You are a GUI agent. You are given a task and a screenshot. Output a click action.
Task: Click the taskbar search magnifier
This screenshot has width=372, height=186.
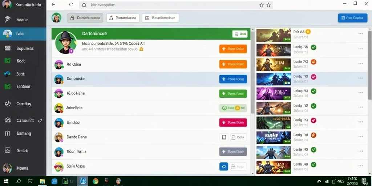pyautogui.click(x=19, y=181)
